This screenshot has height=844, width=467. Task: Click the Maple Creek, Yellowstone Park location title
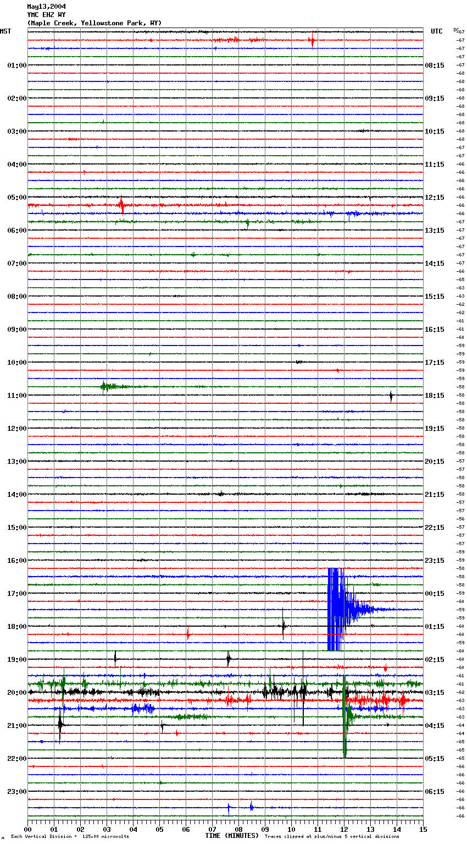[94, 23]
